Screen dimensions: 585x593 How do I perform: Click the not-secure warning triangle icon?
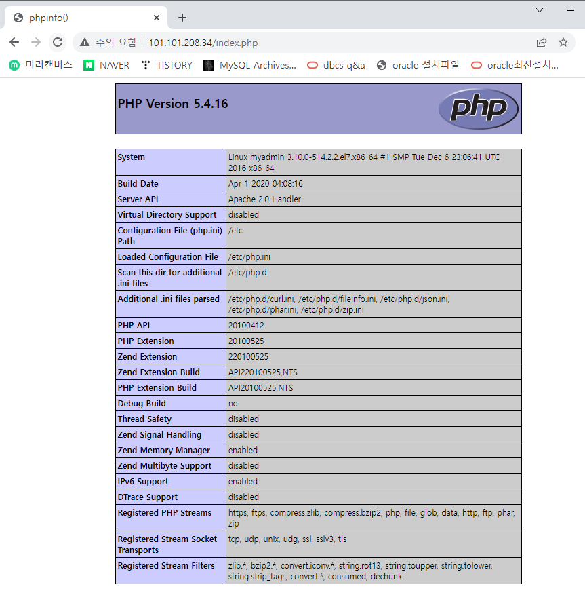click(x=85, y=42)
